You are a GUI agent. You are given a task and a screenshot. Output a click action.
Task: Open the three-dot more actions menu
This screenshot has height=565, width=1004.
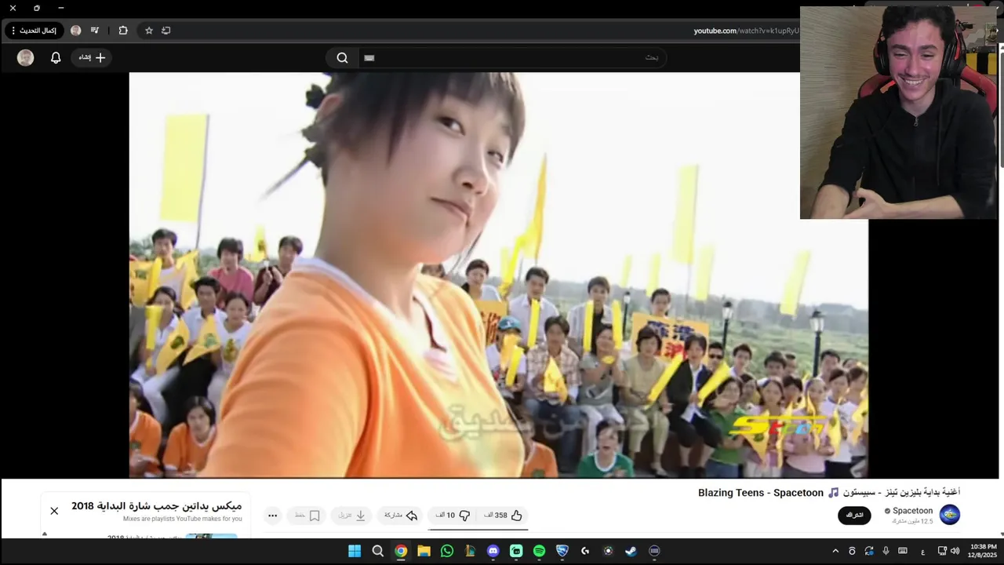(273, 516)
